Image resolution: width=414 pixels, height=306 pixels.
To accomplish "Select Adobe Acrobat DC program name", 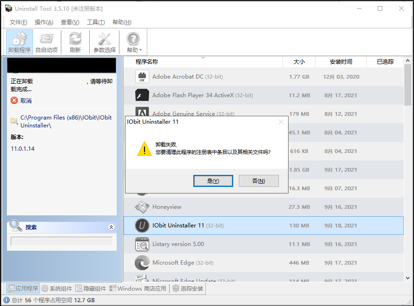I will (187, 77).
